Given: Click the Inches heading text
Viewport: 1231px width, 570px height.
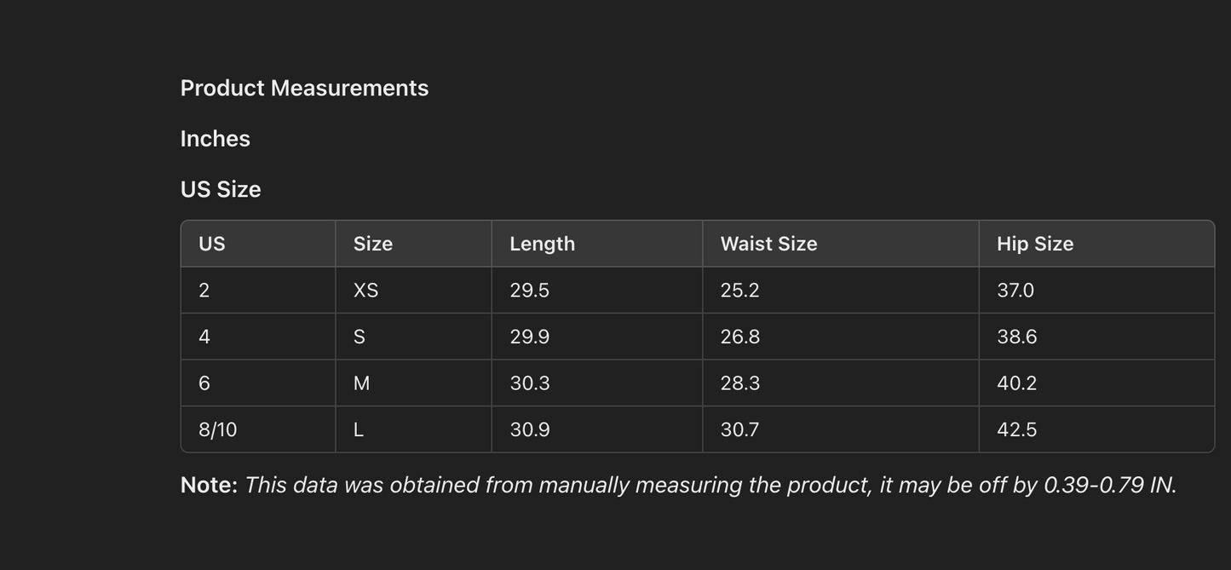Looking at the screenshot, I should [215, 139].
